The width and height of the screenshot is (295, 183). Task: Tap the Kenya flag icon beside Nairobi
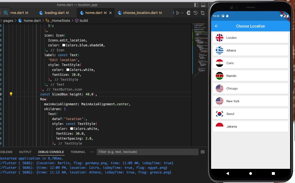click(x=219, y=76)
